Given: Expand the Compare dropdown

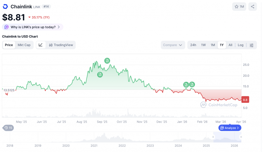Looking at the screenshot, I should (x=173, y=45).
